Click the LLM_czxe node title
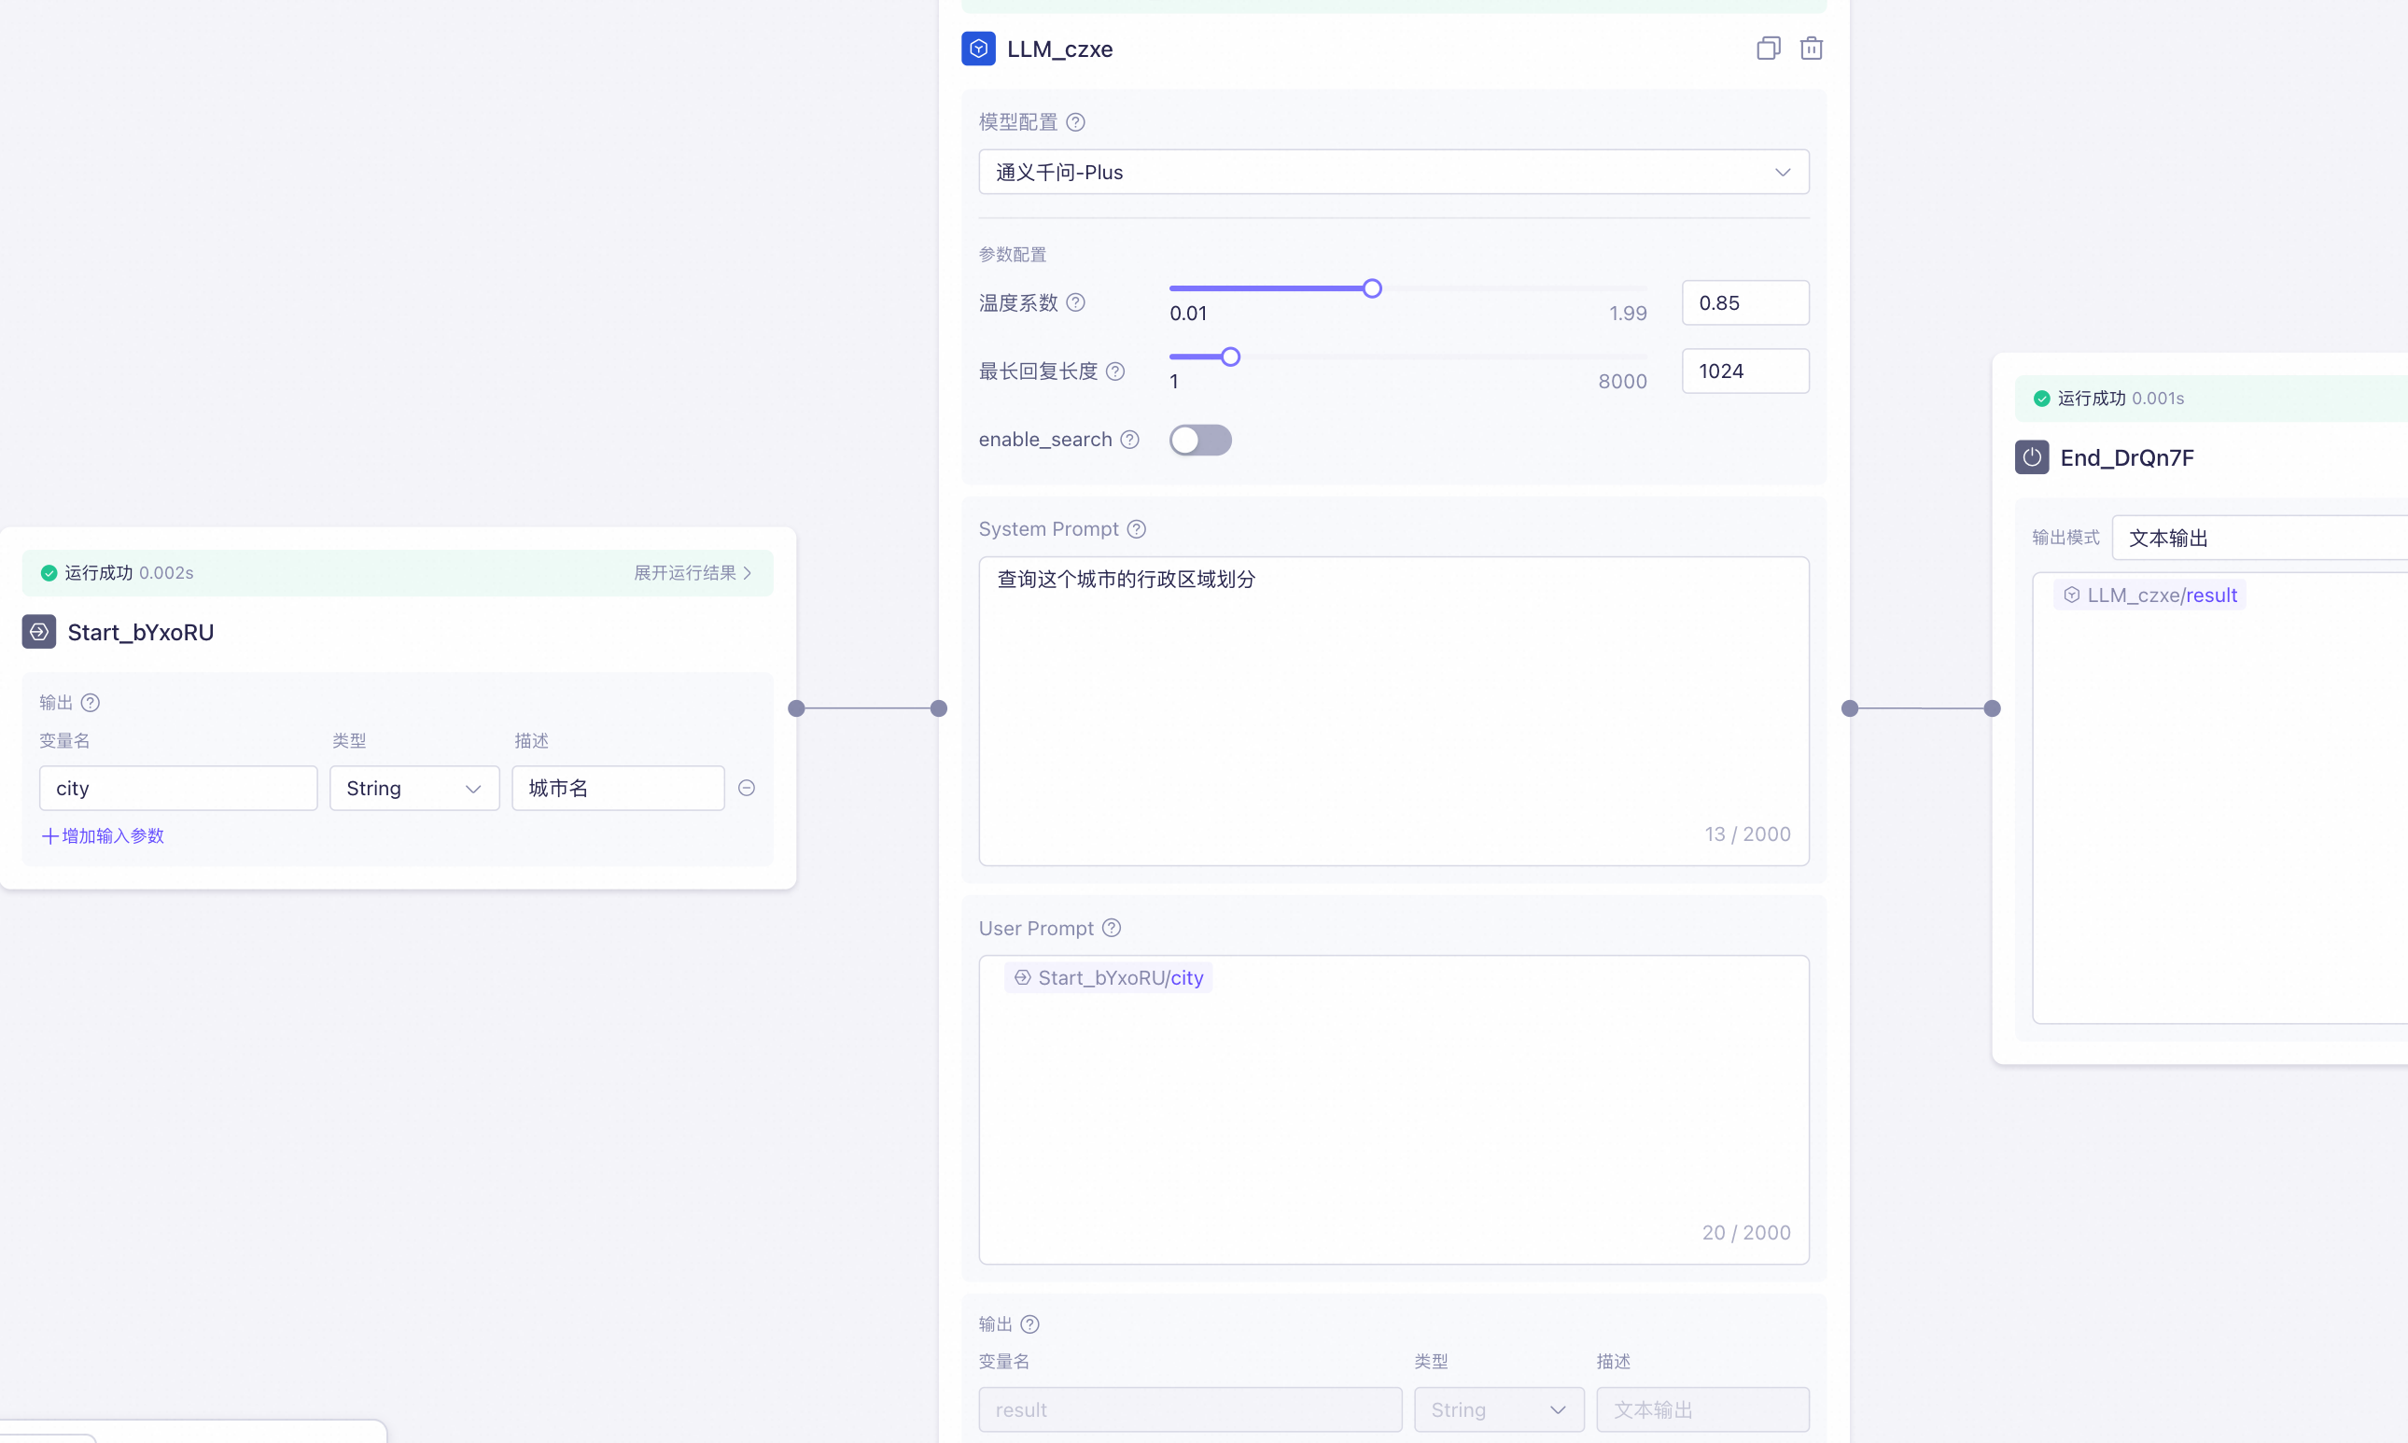The height and width of the screenshot is (1443, 2408). click(1059, 49)
